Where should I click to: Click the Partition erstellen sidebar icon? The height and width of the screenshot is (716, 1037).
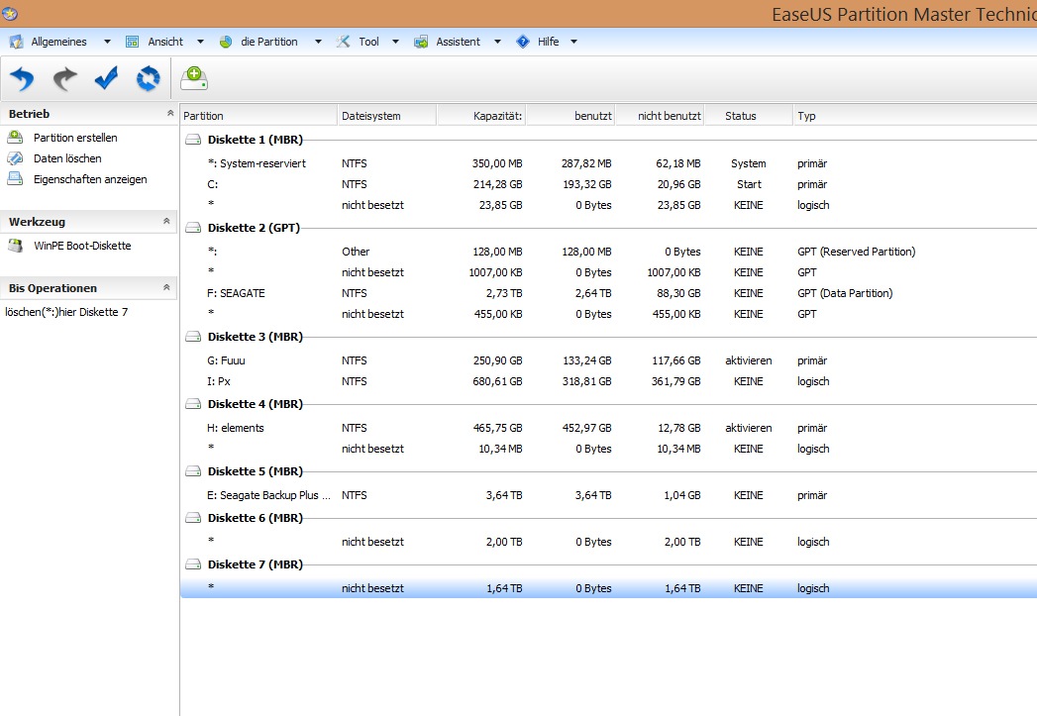pyautogui.click(x=15, y=138)
